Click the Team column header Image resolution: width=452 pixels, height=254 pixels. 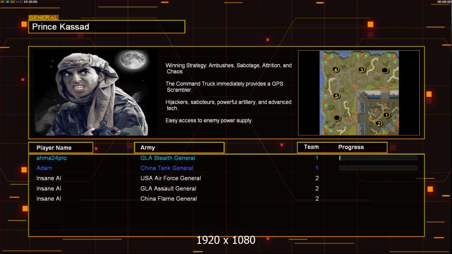coord(311,147)
